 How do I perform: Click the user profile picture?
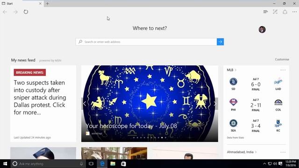pos(262,29)
